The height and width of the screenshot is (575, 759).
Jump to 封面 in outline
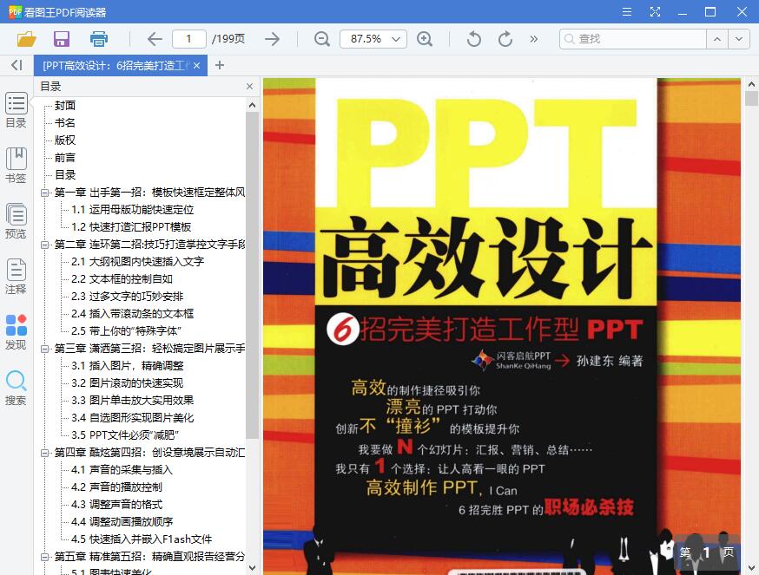pyautogui.click(x=65, y=106)
